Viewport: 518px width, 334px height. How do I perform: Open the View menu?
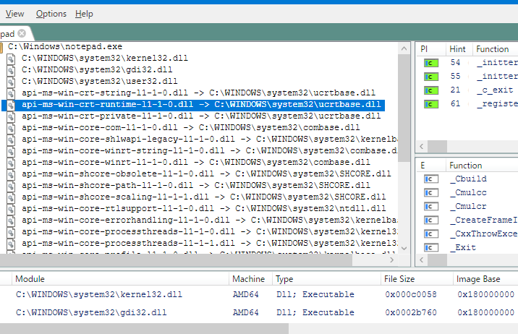click(x=14, y=14)
